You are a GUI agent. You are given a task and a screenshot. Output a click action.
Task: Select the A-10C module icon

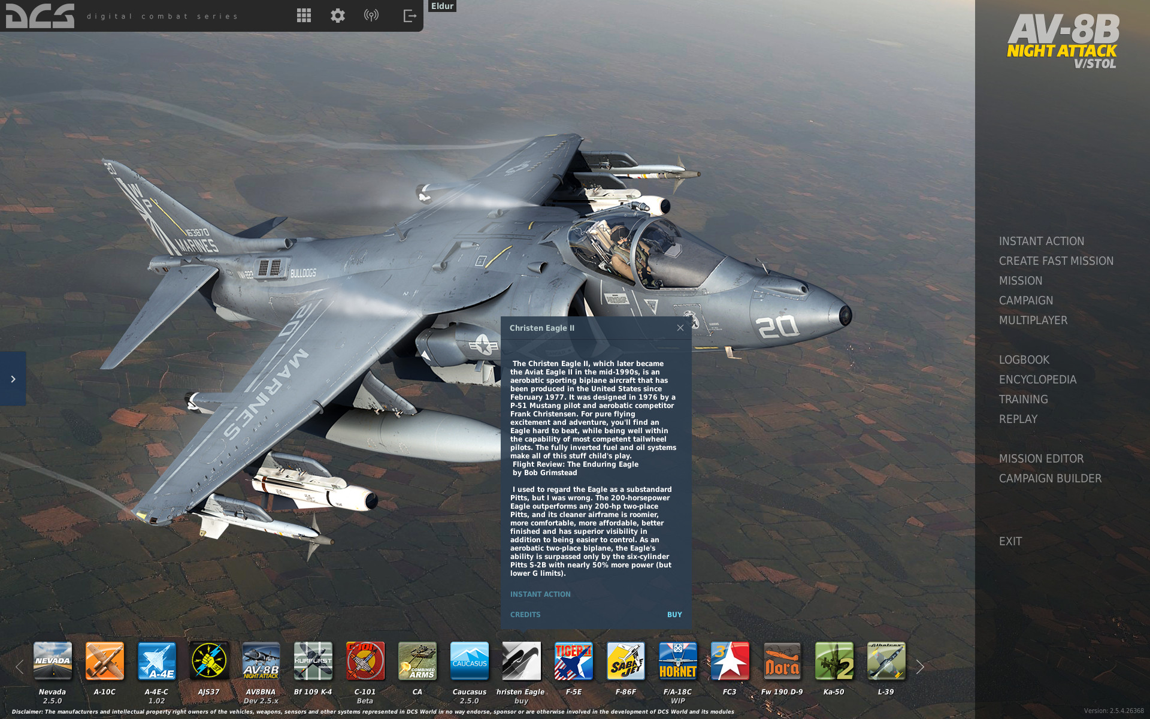point(105,661)
